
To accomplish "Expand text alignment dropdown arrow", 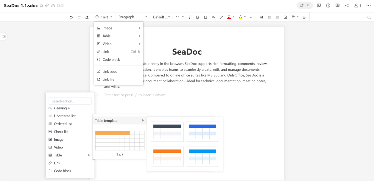I will (x=298, y=17).
